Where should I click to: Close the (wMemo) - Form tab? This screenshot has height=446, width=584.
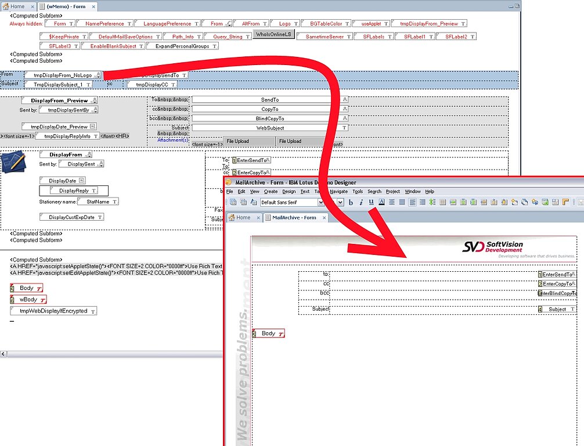[x=93, y=7]
